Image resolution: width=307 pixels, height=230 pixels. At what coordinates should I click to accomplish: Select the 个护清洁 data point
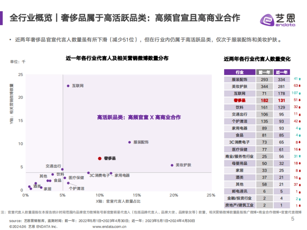[x=68, y=183]
